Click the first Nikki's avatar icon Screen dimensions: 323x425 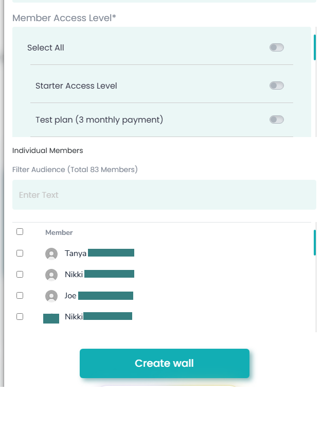click(51, 275)
